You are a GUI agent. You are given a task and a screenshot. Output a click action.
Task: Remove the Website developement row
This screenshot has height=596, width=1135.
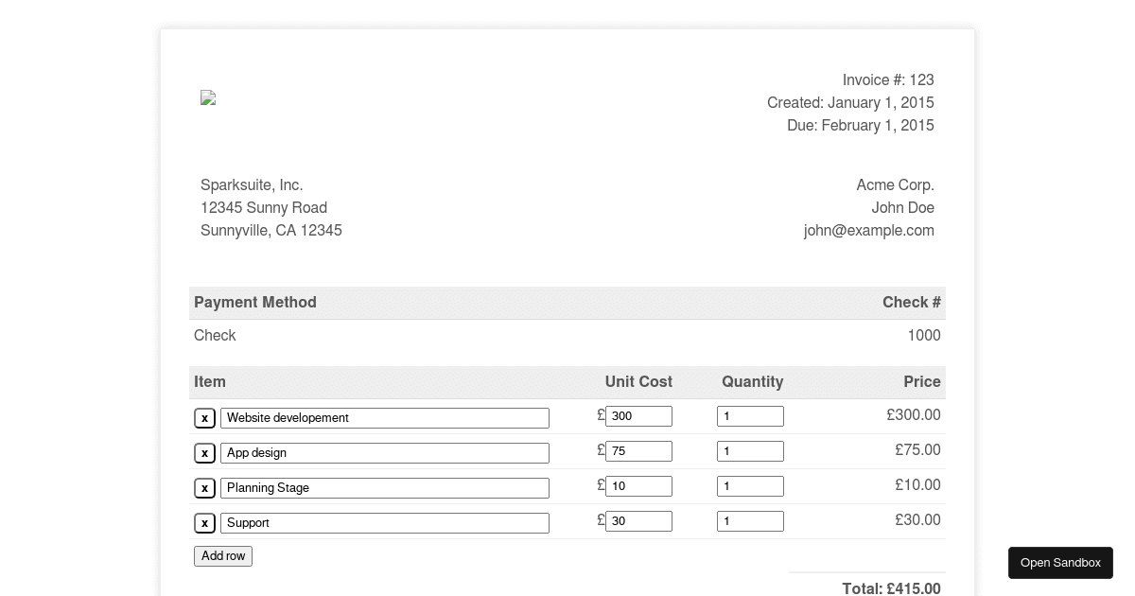(x=204, y=417)
